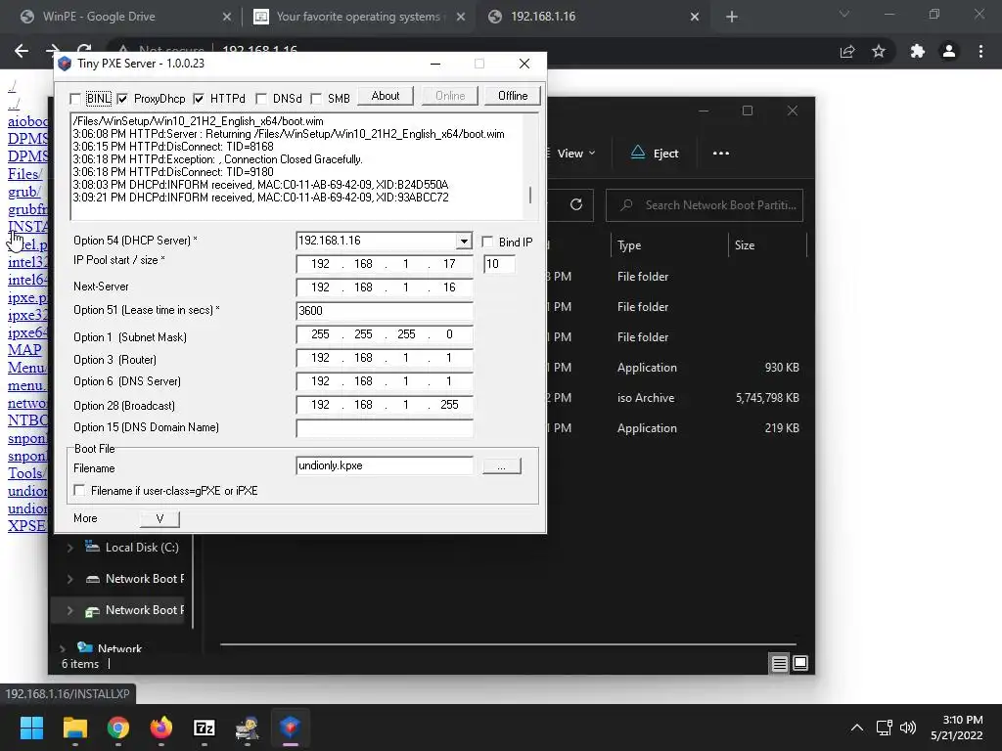This screenshot has width=1002, height=751.
Task: Expand More options with the V button
Action: point(159,518)
